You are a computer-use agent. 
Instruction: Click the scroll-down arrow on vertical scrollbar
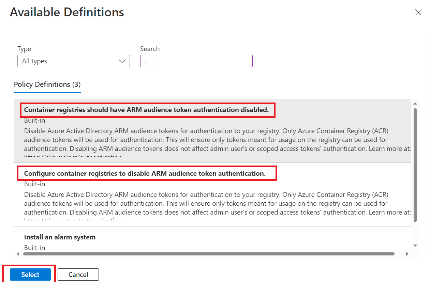click(415, 246)
